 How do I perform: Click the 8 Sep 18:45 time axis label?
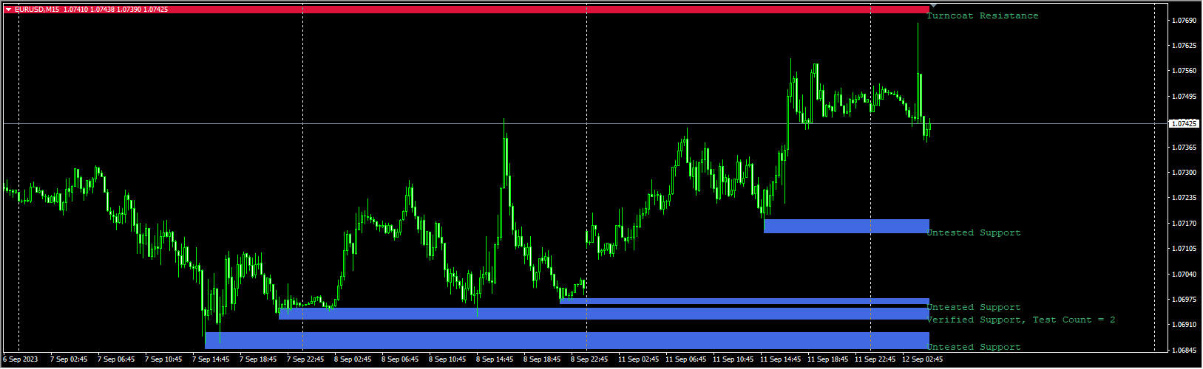pos(542,359)
